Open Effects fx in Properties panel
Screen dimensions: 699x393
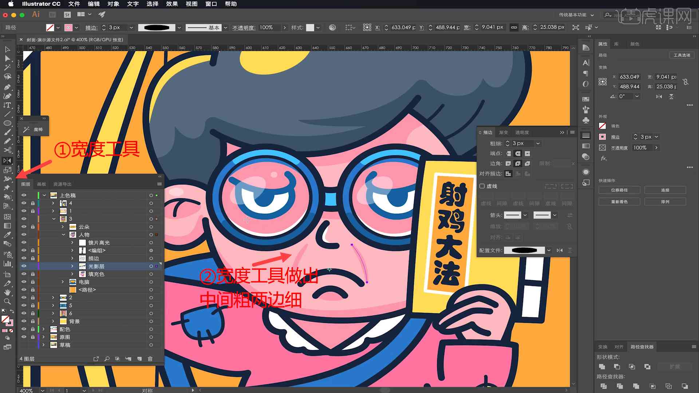603,158
